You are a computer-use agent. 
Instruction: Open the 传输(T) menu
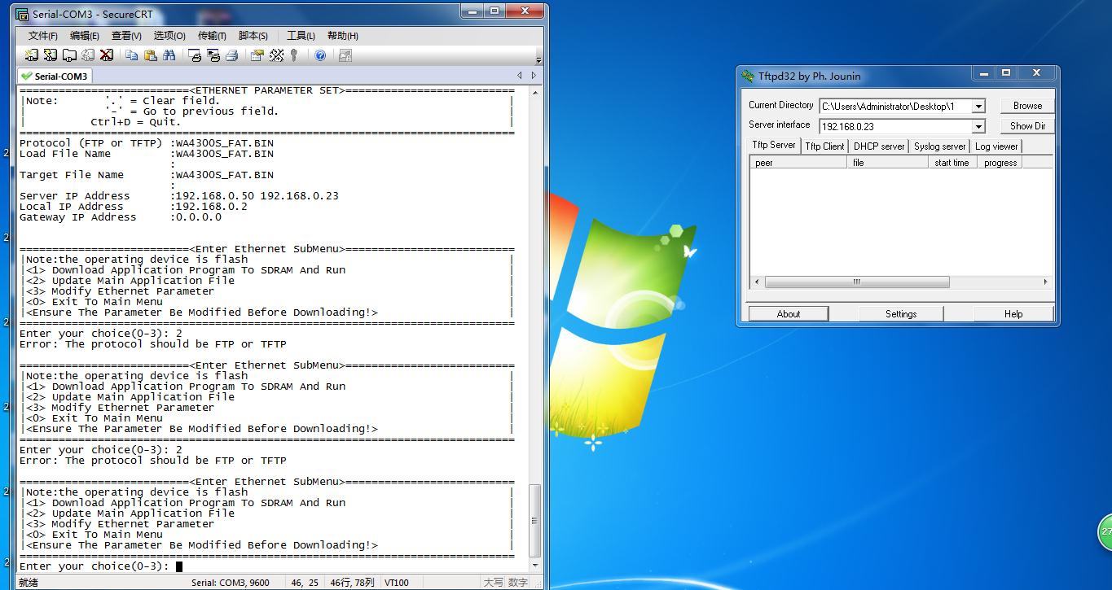click(x=212, y=36)
